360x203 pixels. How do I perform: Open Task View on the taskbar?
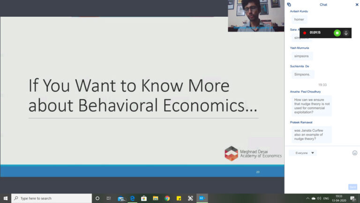[x=109, y=198]
